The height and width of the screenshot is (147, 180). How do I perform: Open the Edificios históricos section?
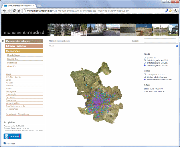tap(24, 46)
